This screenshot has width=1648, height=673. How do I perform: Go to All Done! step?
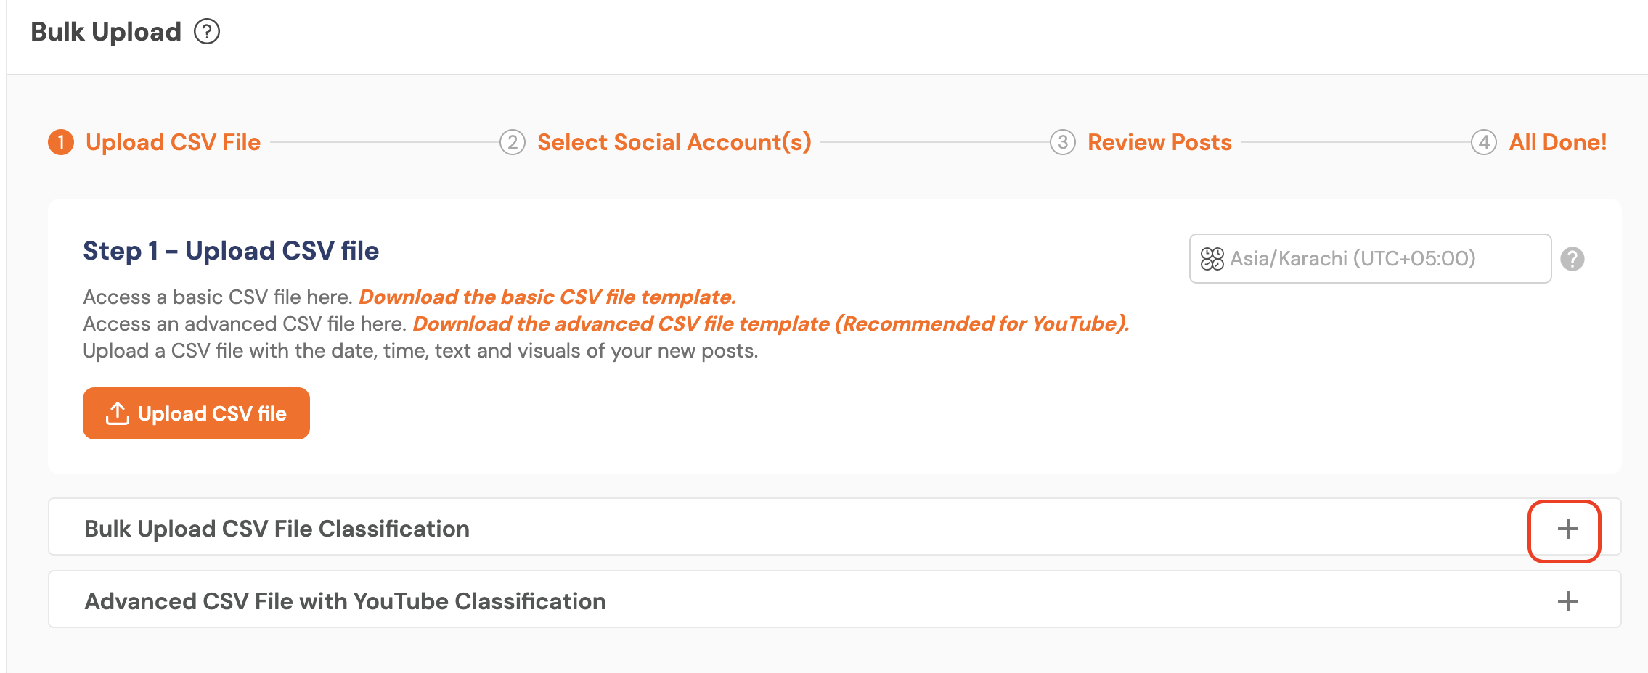1557,142
